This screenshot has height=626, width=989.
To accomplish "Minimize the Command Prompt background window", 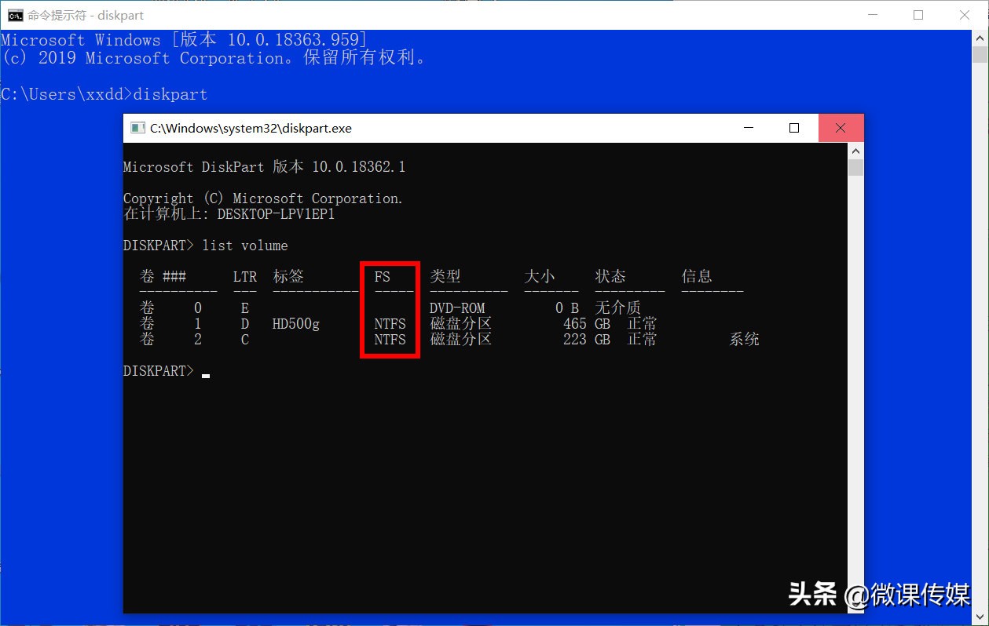I will pyautogui.click(x=874, y=15).
